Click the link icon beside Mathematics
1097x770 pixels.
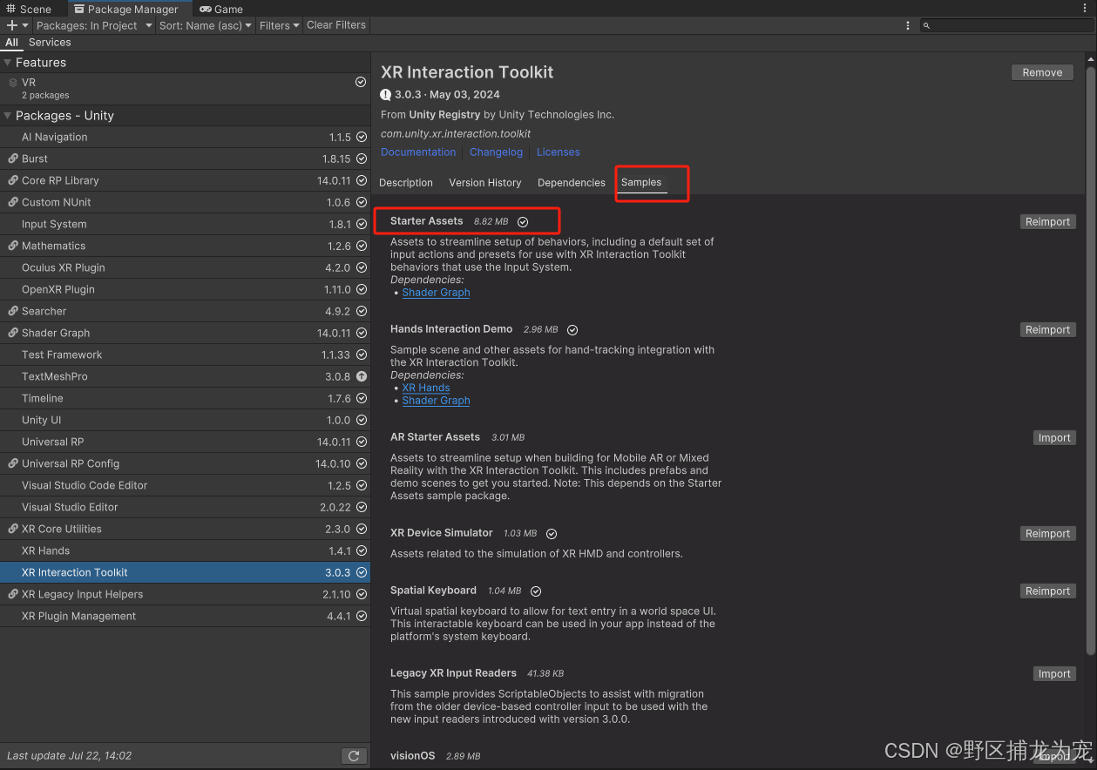point(13,246)
